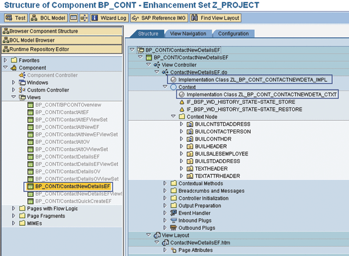Viewport: 349px width, 256px height.
Task: Click the BOL Model Browser panel icon
Action: point(5,40)
